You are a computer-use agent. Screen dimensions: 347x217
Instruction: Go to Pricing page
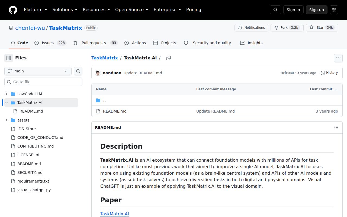(194, 10)
